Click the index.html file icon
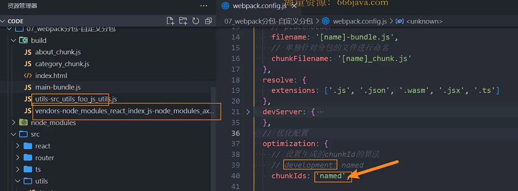The width and height of the screenshot is (518, 191). tap(28, 75)
